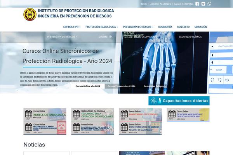Open the CONTACTO menu item

(x=183, y=27)
